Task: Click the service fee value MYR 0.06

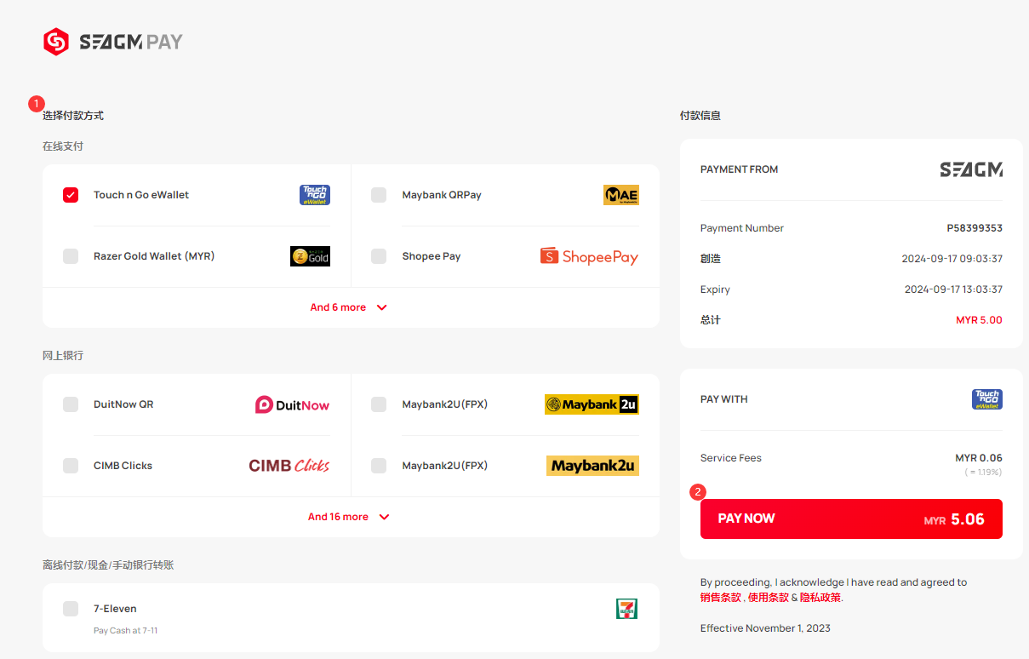Action: pos(979,458)
